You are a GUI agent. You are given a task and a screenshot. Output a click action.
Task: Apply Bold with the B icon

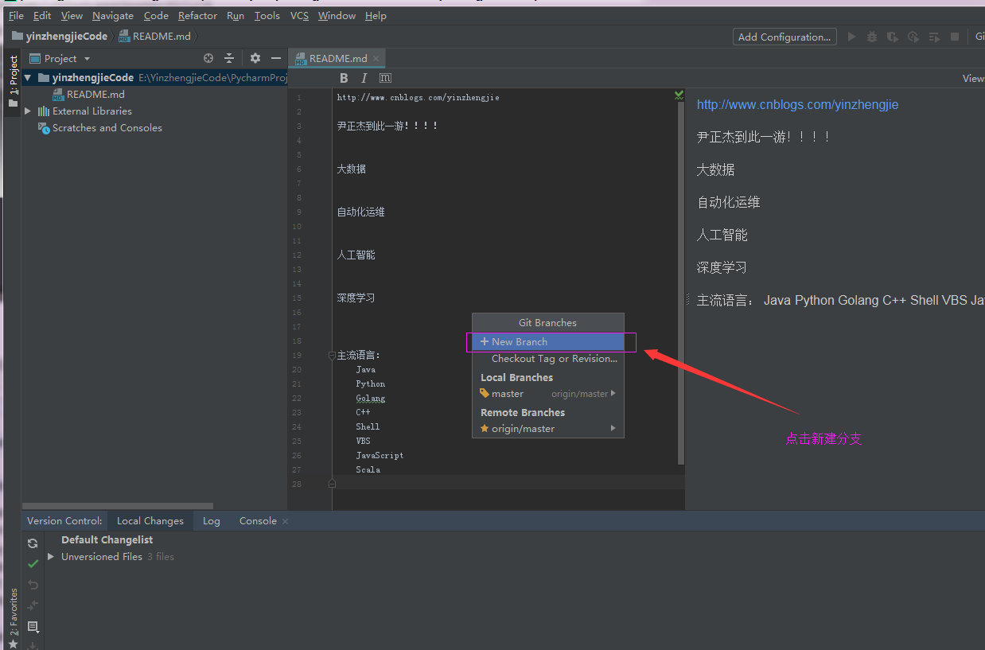pyautogui.click(x=344, y=78)
